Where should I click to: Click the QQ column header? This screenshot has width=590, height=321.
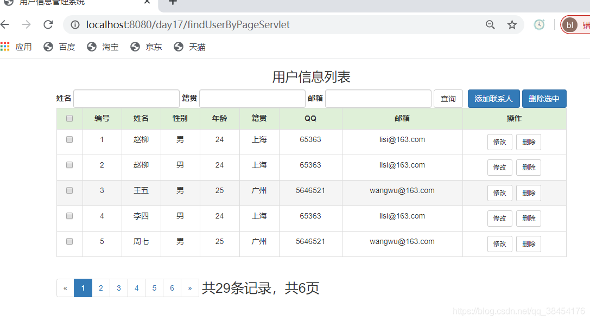[310, 118]
